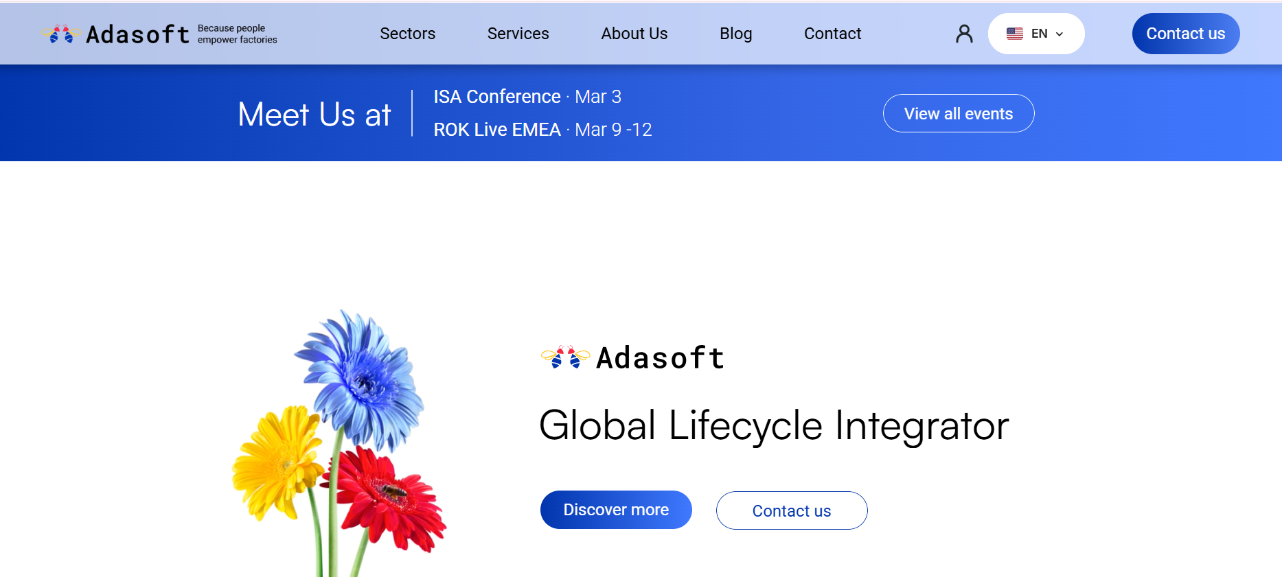Screen dimensions: 1282x577
Task: Open the Sectors menu
Action: pyautogui.click(x=407, y=34)
